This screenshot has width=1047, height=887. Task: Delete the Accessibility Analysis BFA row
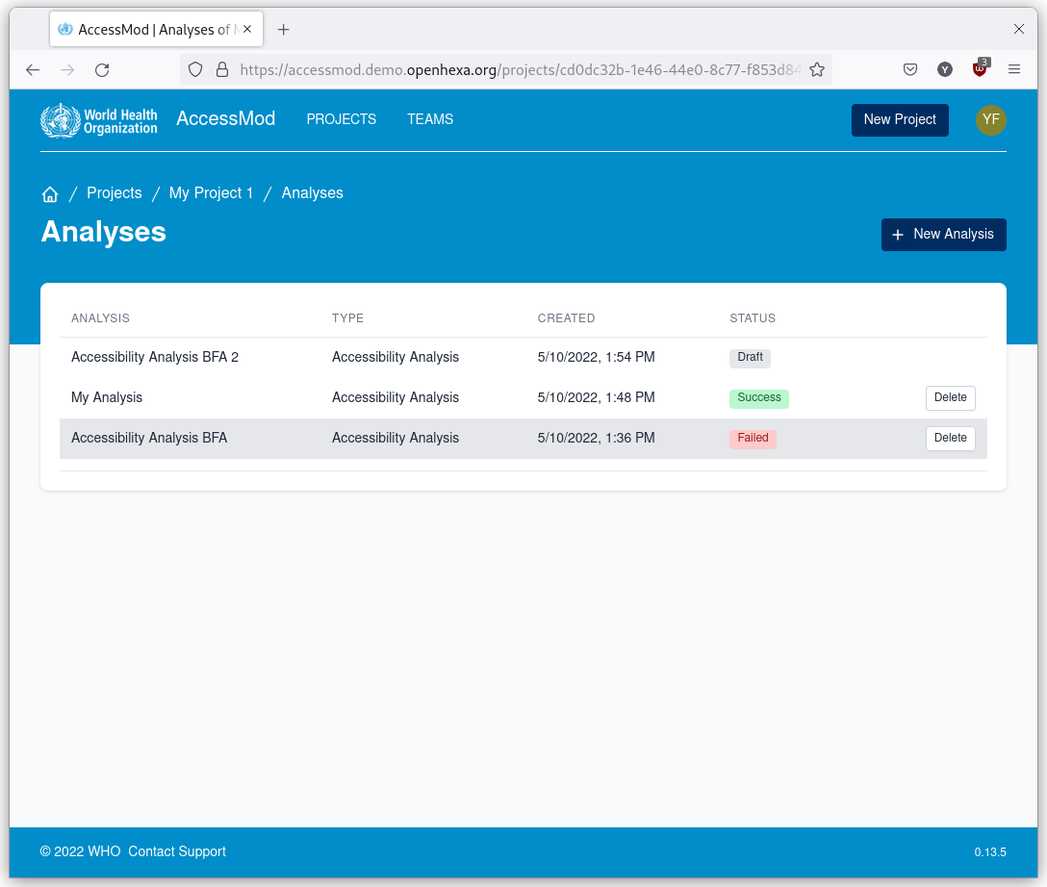[950, 439]
